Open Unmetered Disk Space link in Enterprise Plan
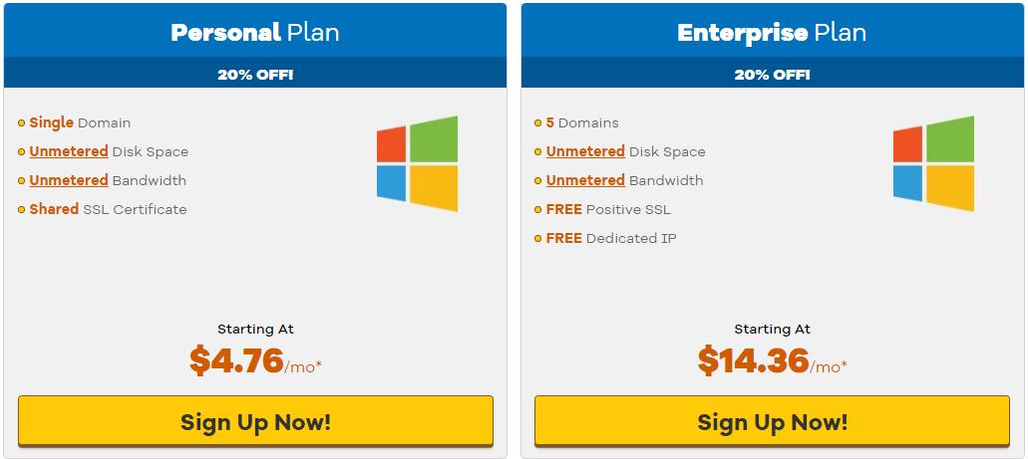This screenshot has width=1028, height=459. [585, 152]
